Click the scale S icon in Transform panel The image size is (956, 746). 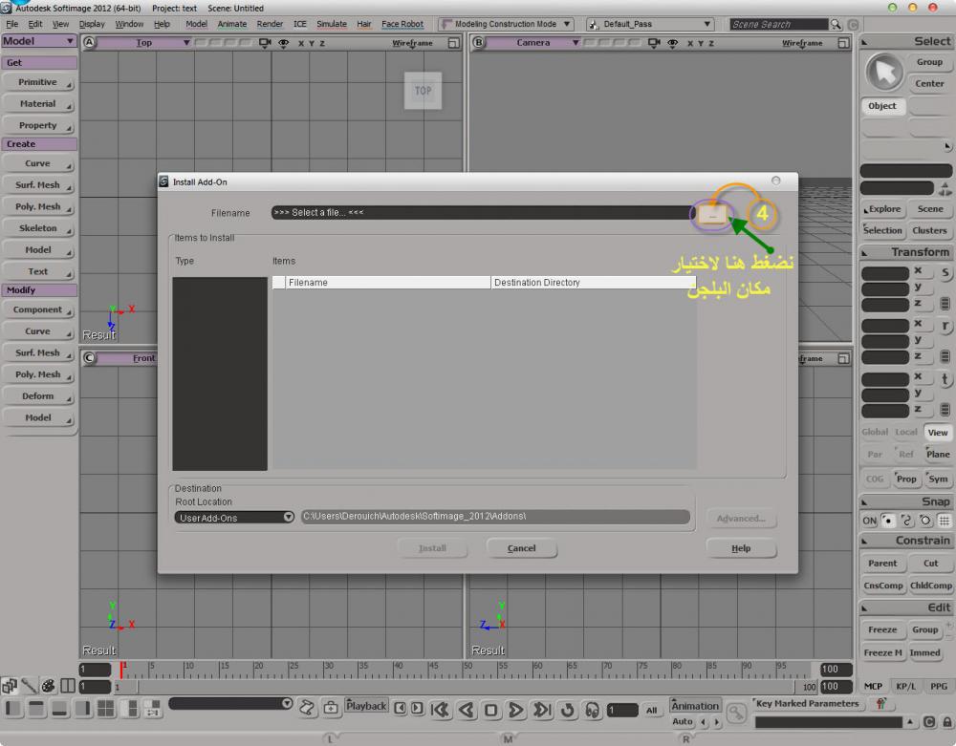(945, 272)
